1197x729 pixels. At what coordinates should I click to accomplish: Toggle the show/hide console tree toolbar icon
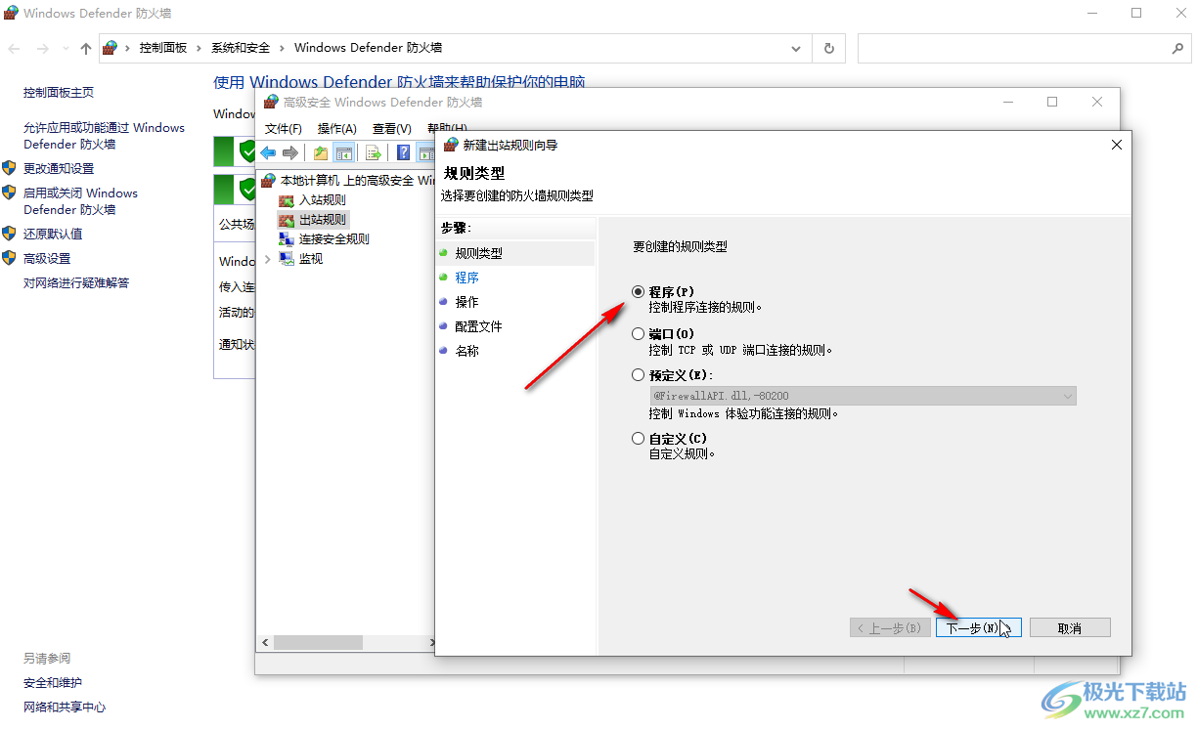pos(343,152)
